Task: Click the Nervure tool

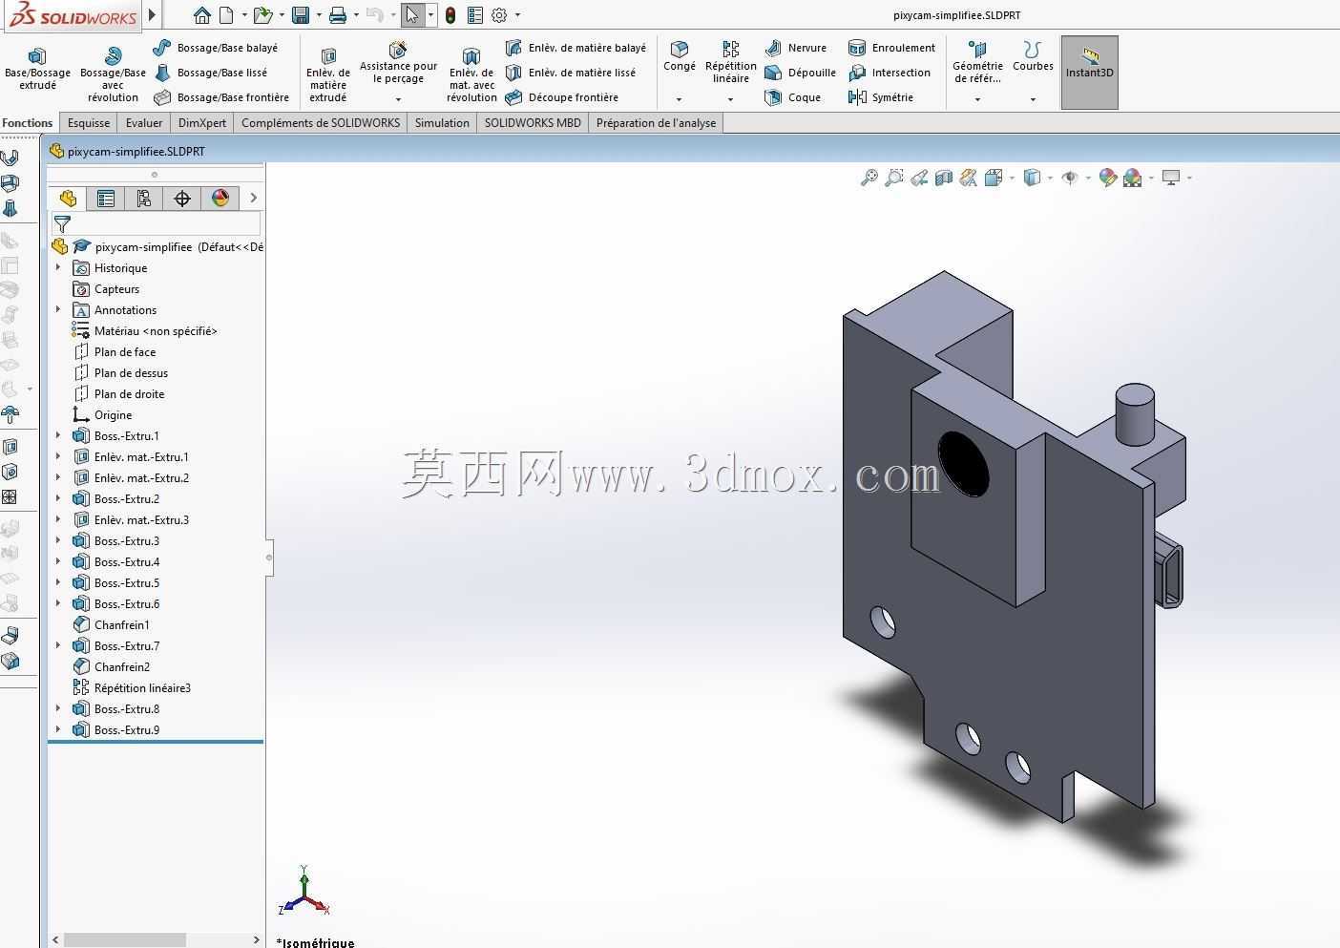Action: [x=796, y=48]
